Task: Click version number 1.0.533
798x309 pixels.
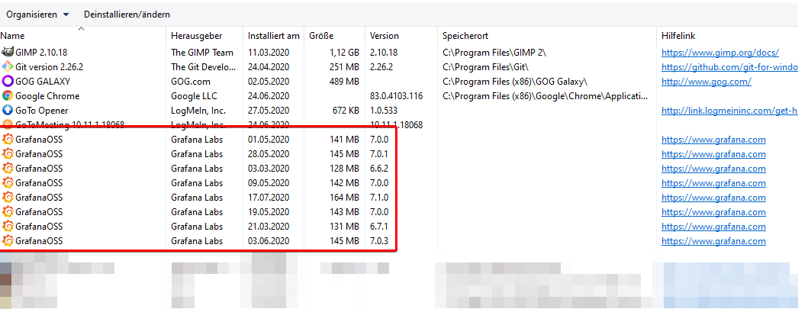Action: tap(385, 111)
